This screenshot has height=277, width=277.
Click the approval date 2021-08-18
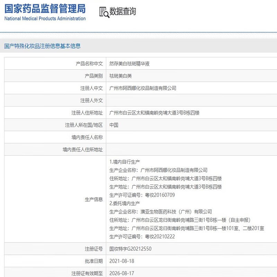click(122, 261)
